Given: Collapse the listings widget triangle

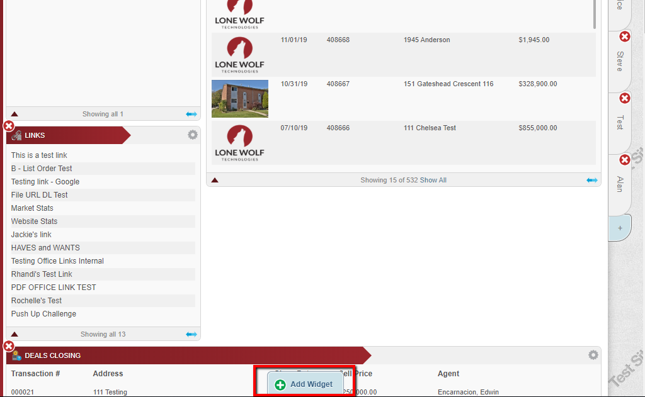Looking at the screenshot, I should pyautogui.click(x=215, y=180).
